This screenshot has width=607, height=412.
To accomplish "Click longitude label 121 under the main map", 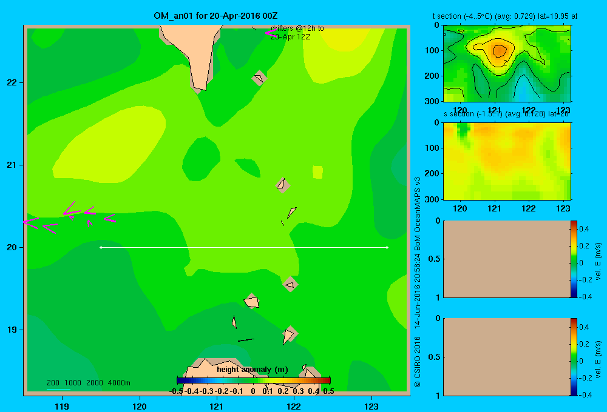I will point(217,406).
